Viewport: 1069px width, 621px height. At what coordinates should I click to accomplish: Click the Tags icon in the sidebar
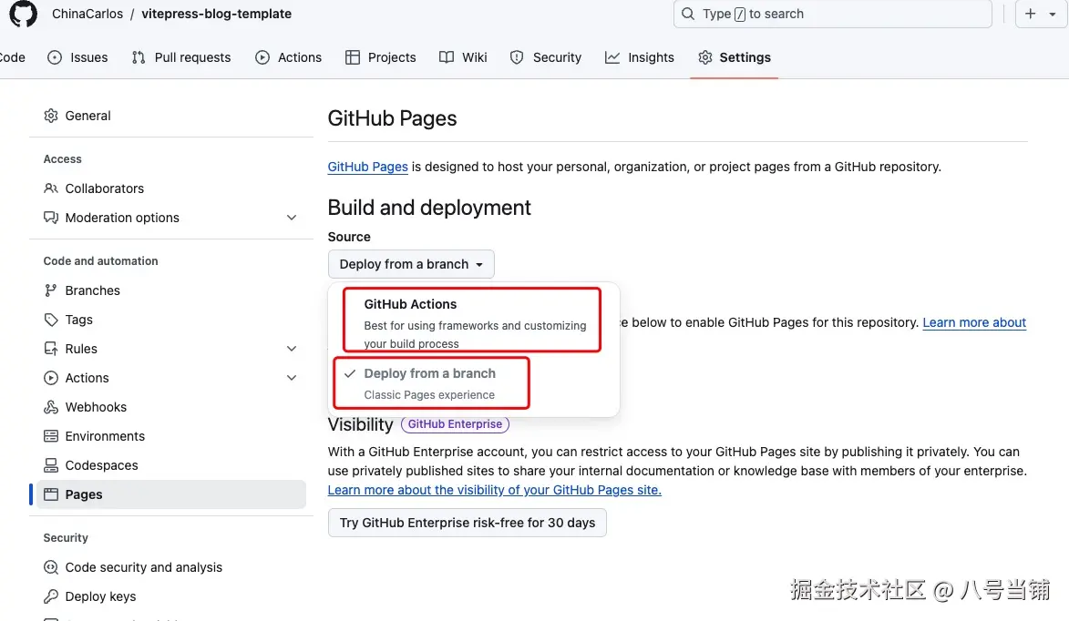52,320
